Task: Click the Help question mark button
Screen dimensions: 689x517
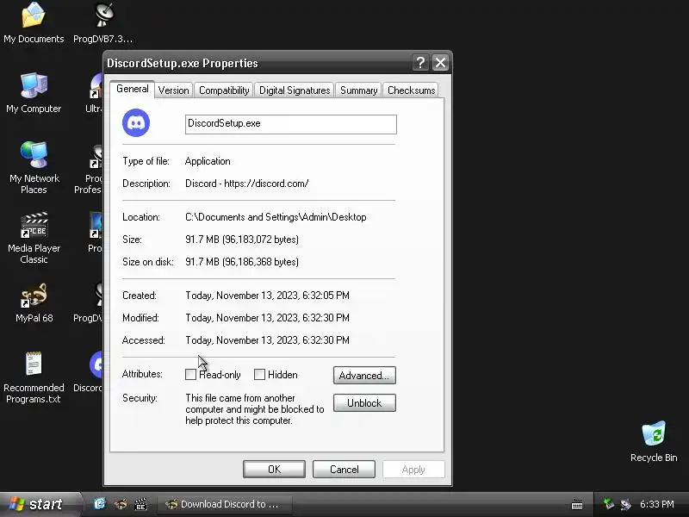Action: tap(420, 63)
